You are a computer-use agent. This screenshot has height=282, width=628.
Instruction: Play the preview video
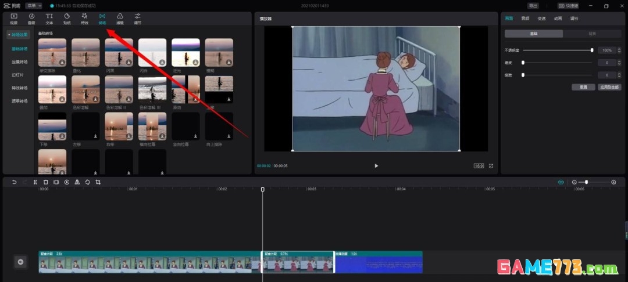pyautogui.click(x=376, y=166)
